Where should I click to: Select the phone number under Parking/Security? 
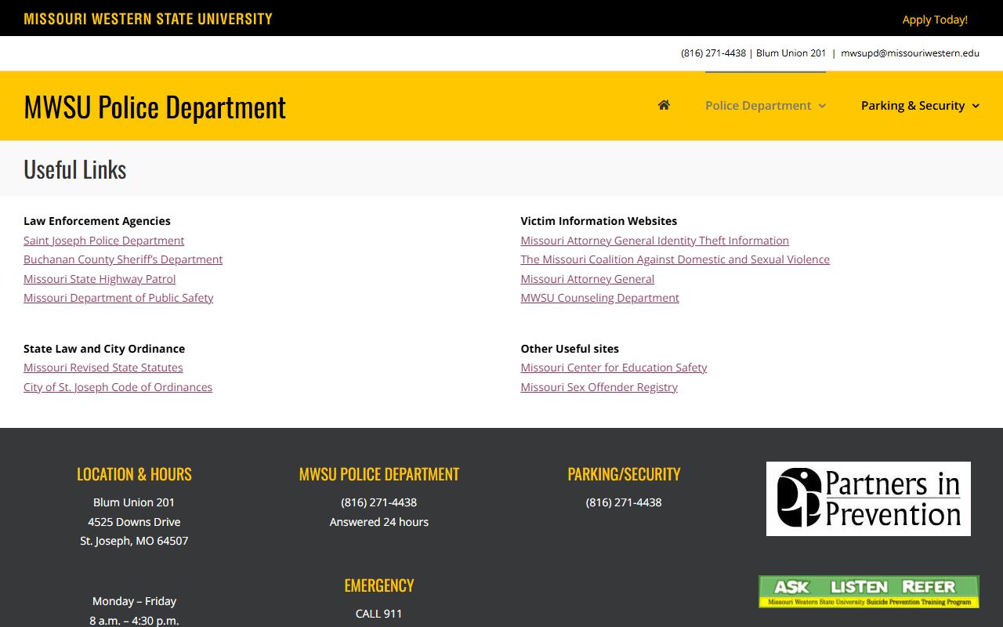pos(624,502)
